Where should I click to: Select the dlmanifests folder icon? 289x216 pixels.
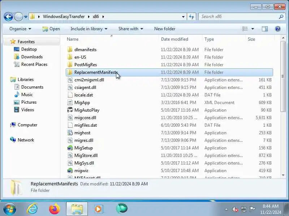pyautogui.click(x=70, y=50)
